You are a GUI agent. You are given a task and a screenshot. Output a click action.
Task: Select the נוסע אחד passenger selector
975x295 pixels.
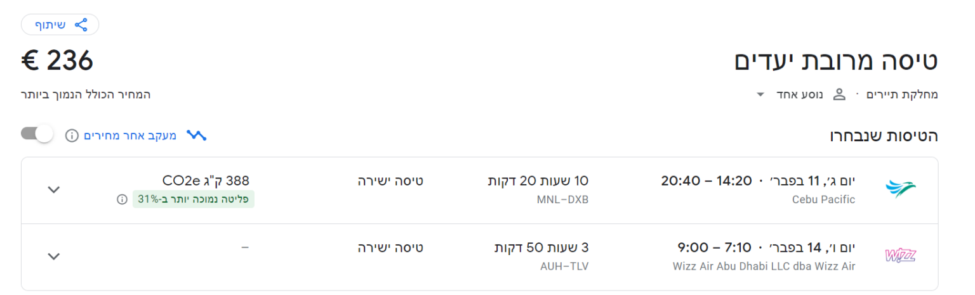click(800, 95)
